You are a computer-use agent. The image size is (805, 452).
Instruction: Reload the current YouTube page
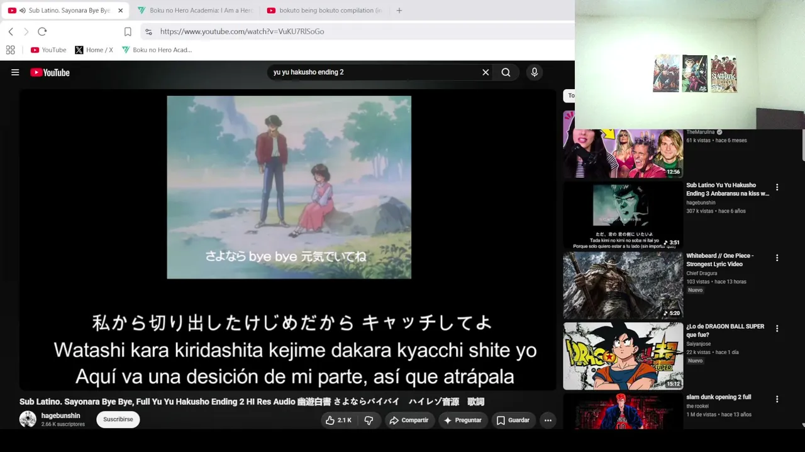[42, 31]
